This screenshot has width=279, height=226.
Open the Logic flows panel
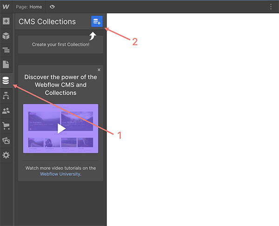[6, 96]
